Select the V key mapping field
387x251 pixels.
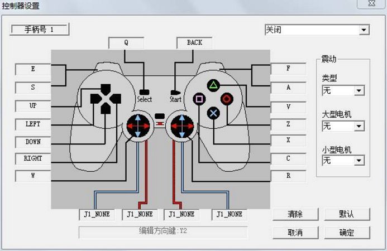click(288, 107)
